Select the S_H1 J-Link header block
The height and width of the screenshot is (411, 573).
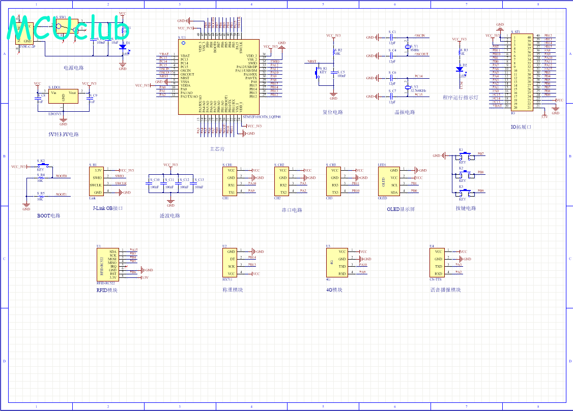pyautogui.click(x=97, y=181)
